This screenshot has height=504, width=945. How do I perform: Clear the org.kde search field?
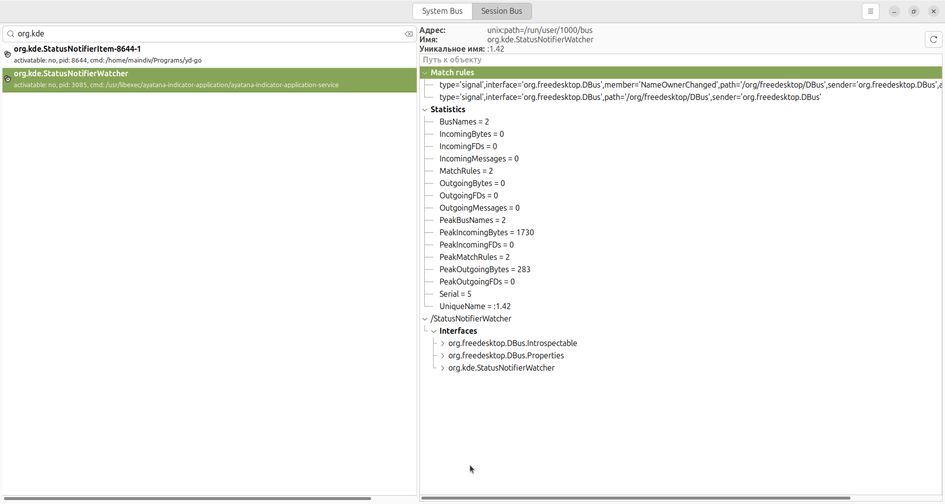coord(409,34)
